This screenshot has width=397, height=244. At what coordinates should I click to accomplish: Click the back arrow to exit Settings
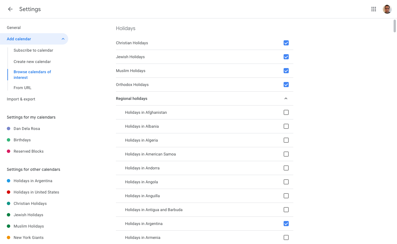[x=10, y=9]
